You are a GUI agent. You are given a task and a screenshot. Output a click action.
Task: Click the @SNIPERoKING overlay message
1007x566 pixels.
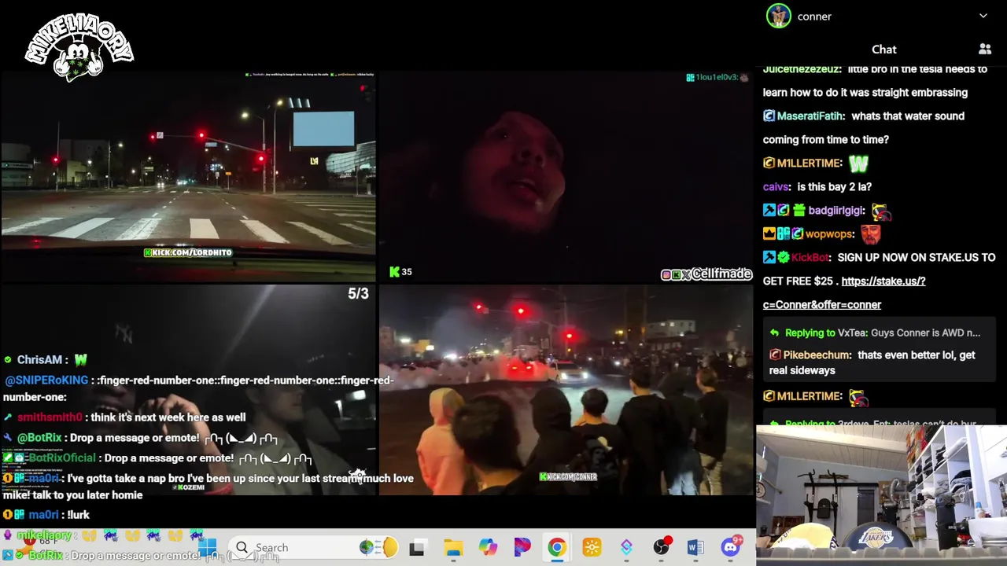coord(198,388)
